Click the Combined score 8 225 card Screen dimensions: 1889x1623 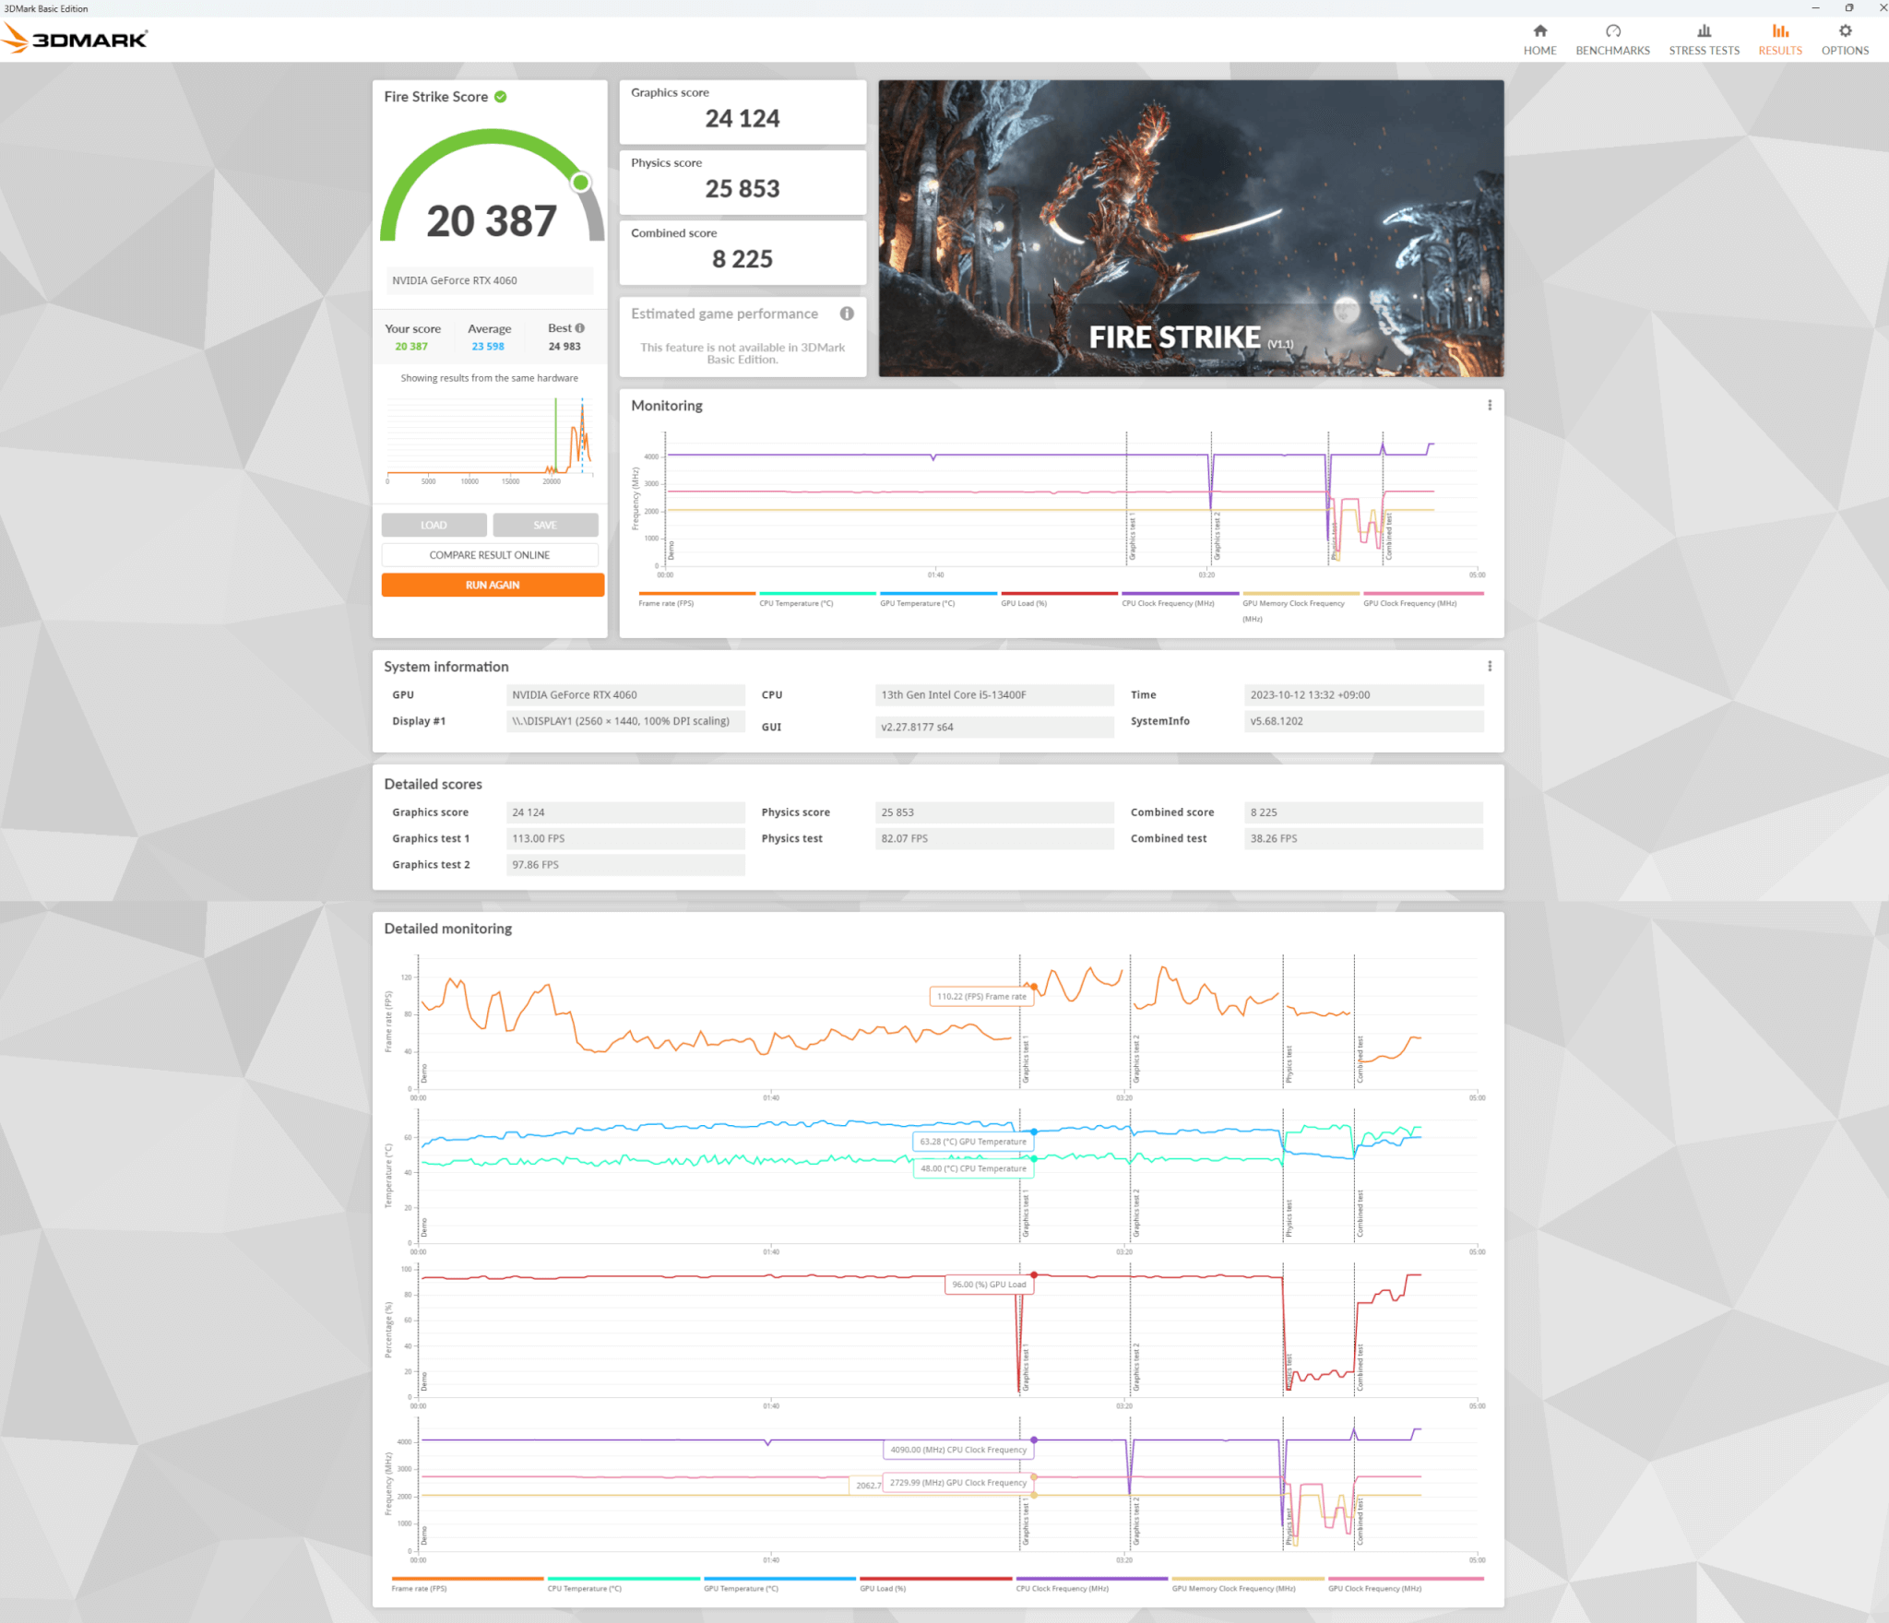(743, 252)
